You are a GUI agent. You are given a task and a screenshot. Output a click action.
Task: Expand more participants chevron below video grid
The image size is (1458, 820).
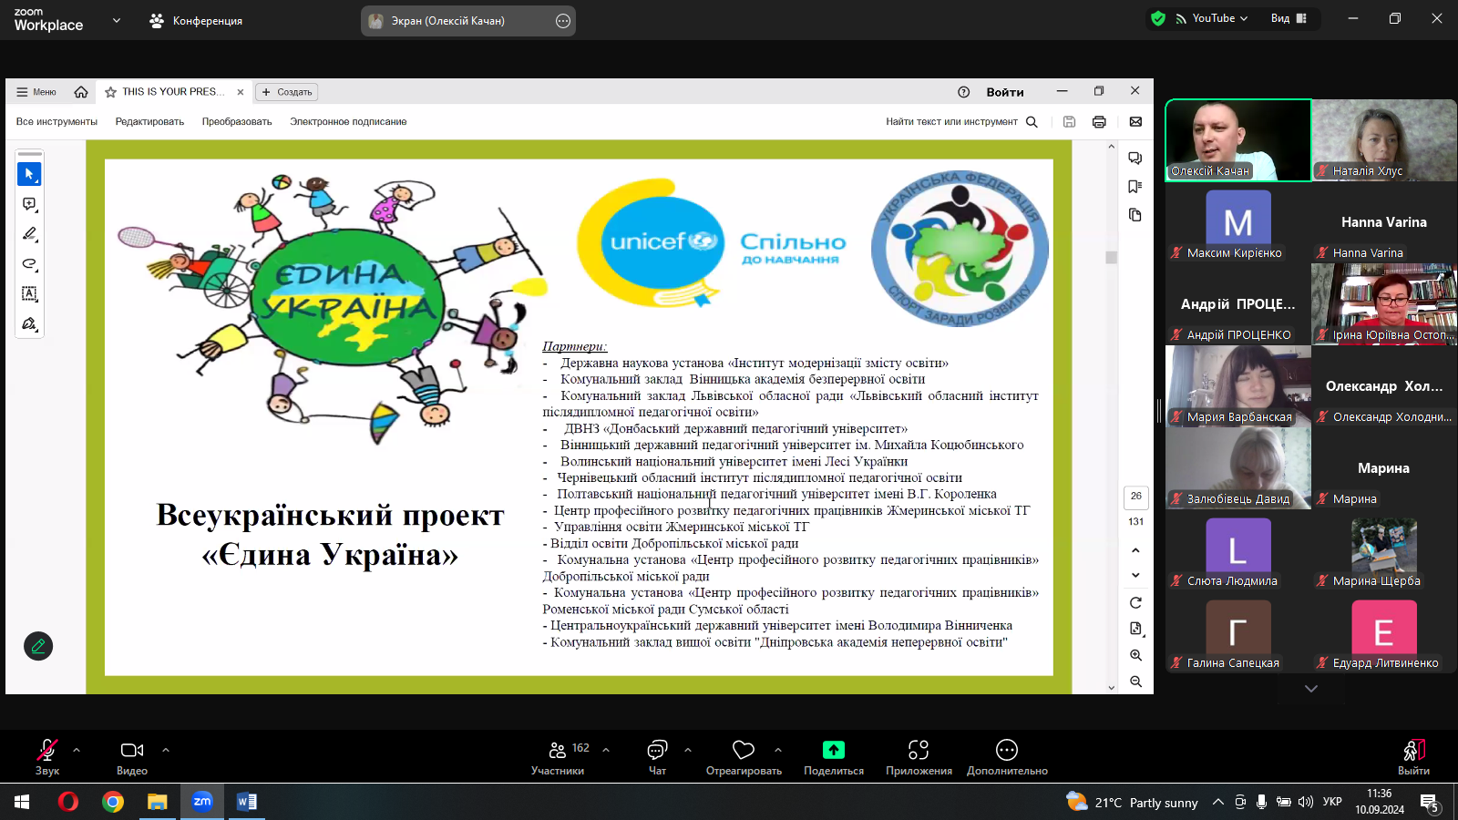(1311, 689)
